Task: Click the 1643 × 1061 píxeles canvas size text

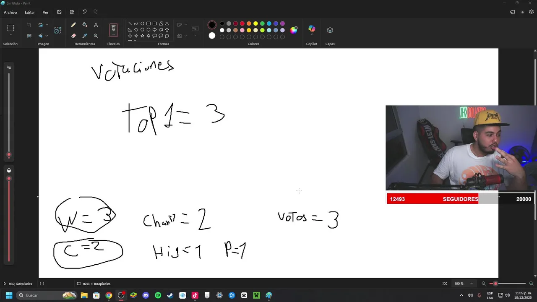Action: pyautogui.click(x=96, y=284)
